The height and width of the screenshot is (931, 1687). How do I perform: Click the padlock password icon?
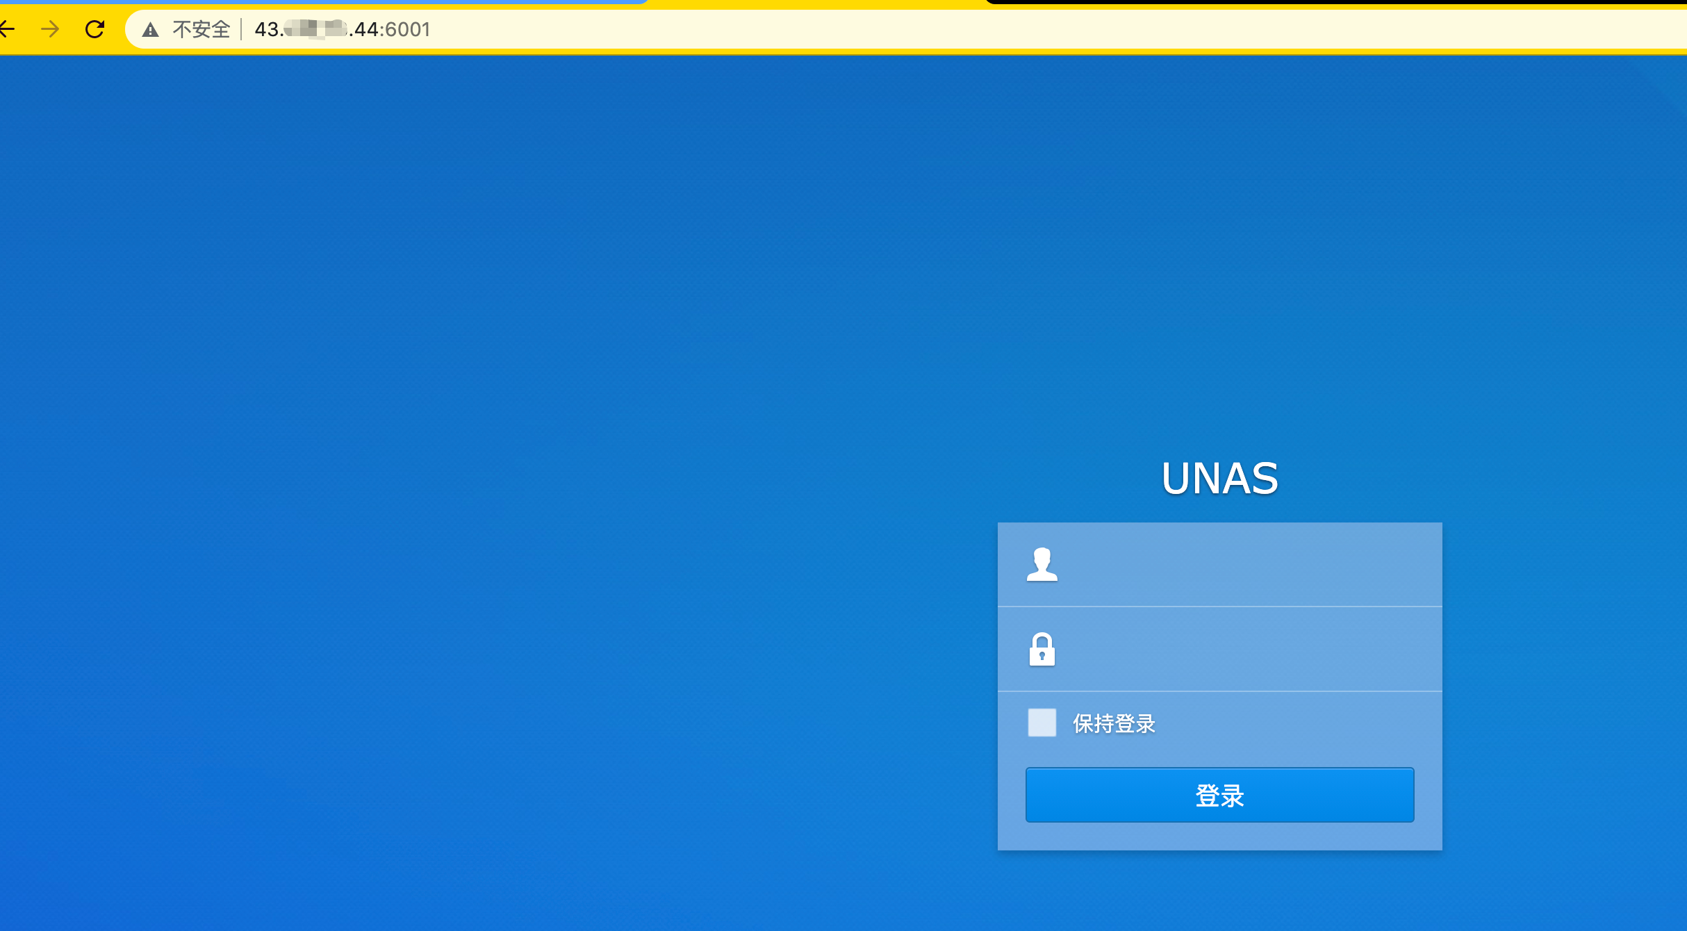(1042, 649)
